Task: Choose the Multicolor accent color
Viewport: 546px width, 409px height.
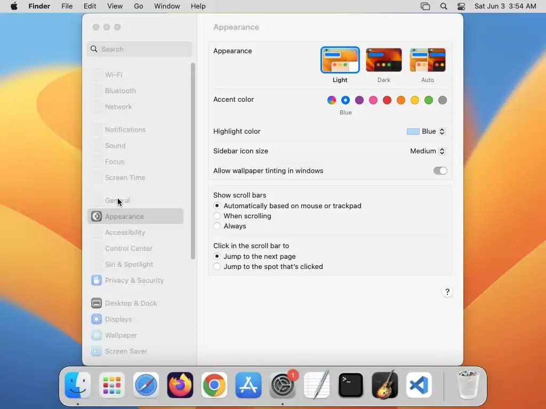Action: (x=332, y=100)
